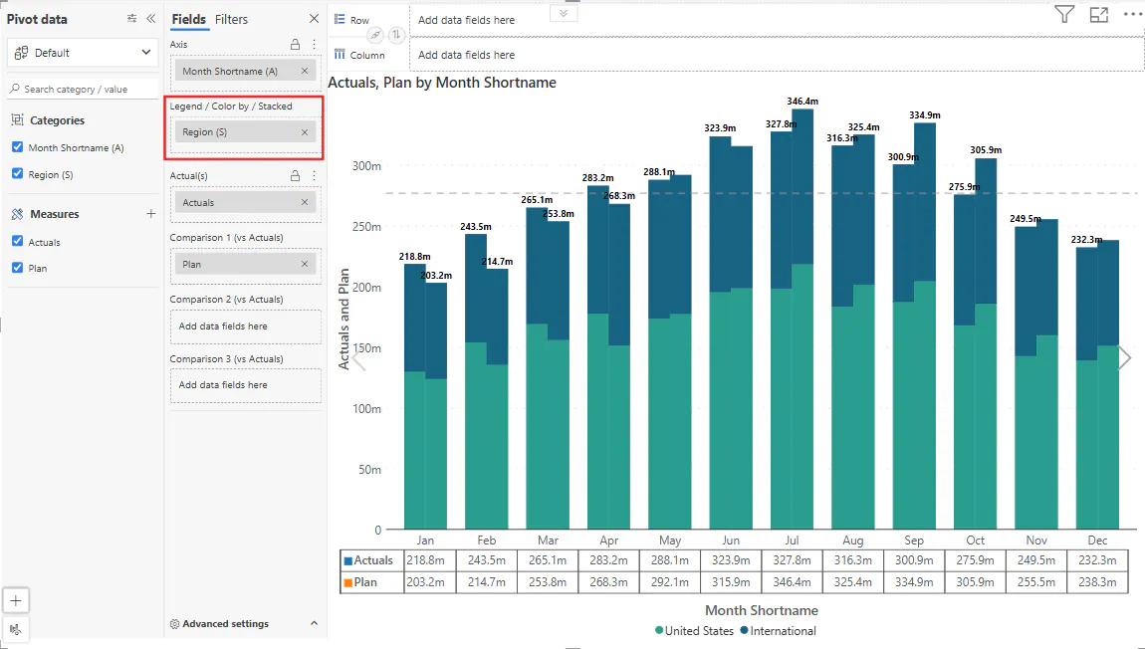The height and width of the screenshot is (649, 1145).
Task: Uncheck the Month Shortname (A) category
Action: tap(17, 147)
